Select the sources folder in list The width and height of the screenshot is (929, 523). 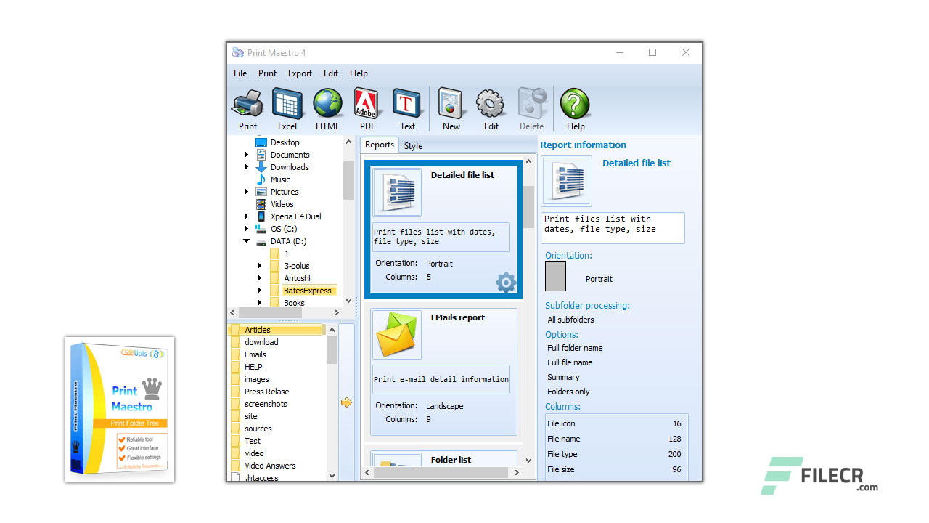[258, 429]
